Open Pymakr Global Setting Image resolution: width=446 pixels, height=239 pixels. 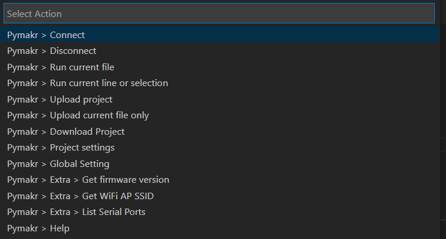coord(58,164)
